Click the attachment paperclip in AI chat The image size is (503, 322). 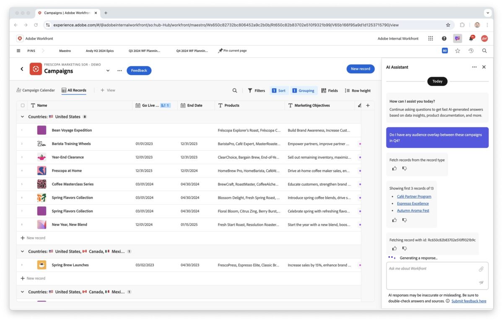pos(481,269)
